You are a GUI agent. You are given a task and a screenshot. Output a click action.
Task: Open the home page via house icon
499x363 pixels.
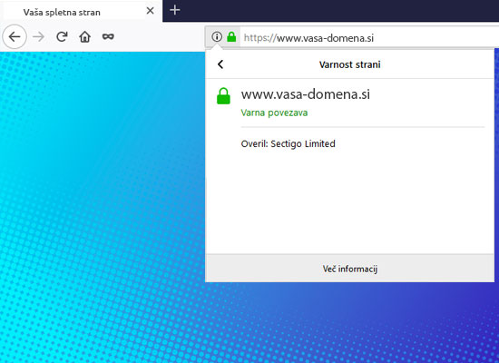tap(85, 37)
